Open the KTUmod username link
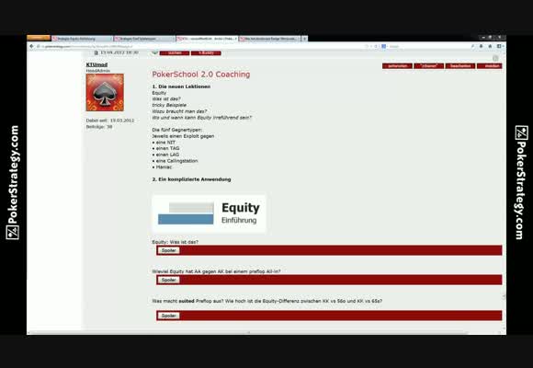Viewport: 533px width, 368px height. [x=96, y=64]
